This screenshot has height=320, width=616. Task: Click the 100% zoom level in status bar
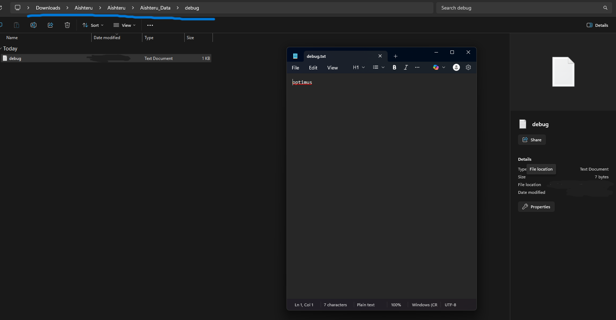396,305
